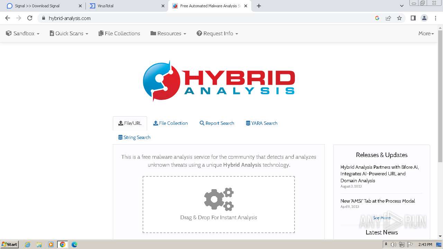Image resolution: width=443 pixels, height=249 pixels.
Task: Expand Resources dropdown menu
Action: [168, 33]
